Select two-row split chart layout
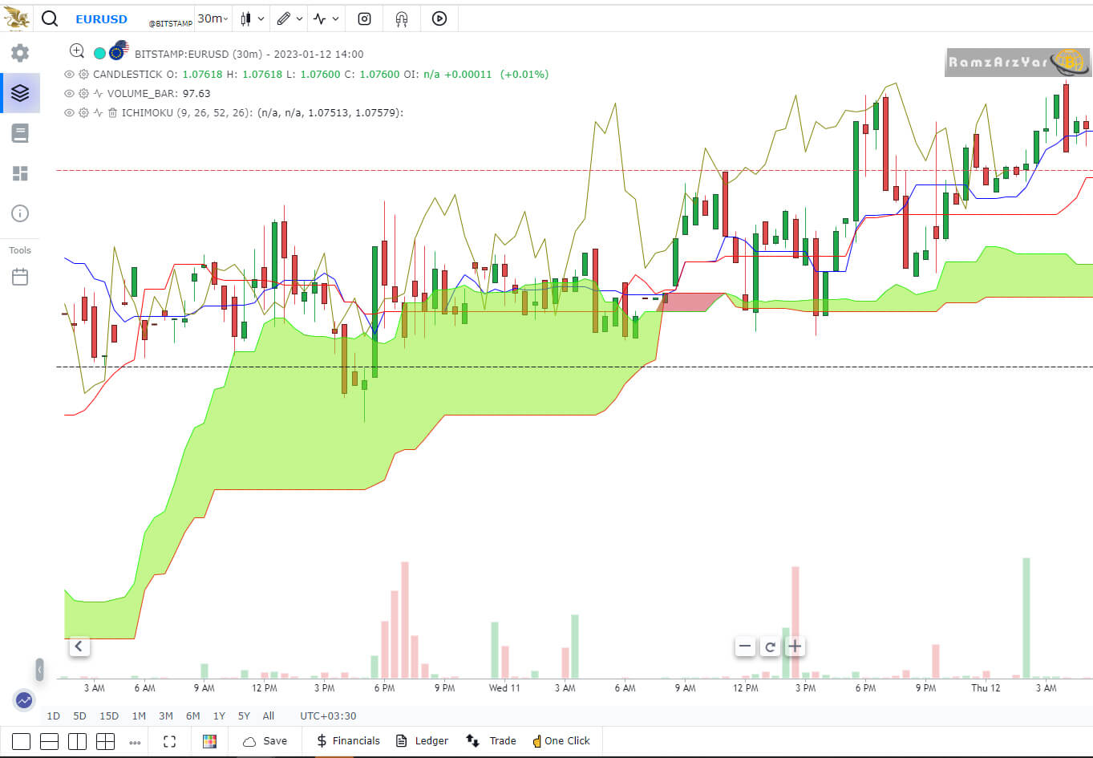 [x=49, y=742]
